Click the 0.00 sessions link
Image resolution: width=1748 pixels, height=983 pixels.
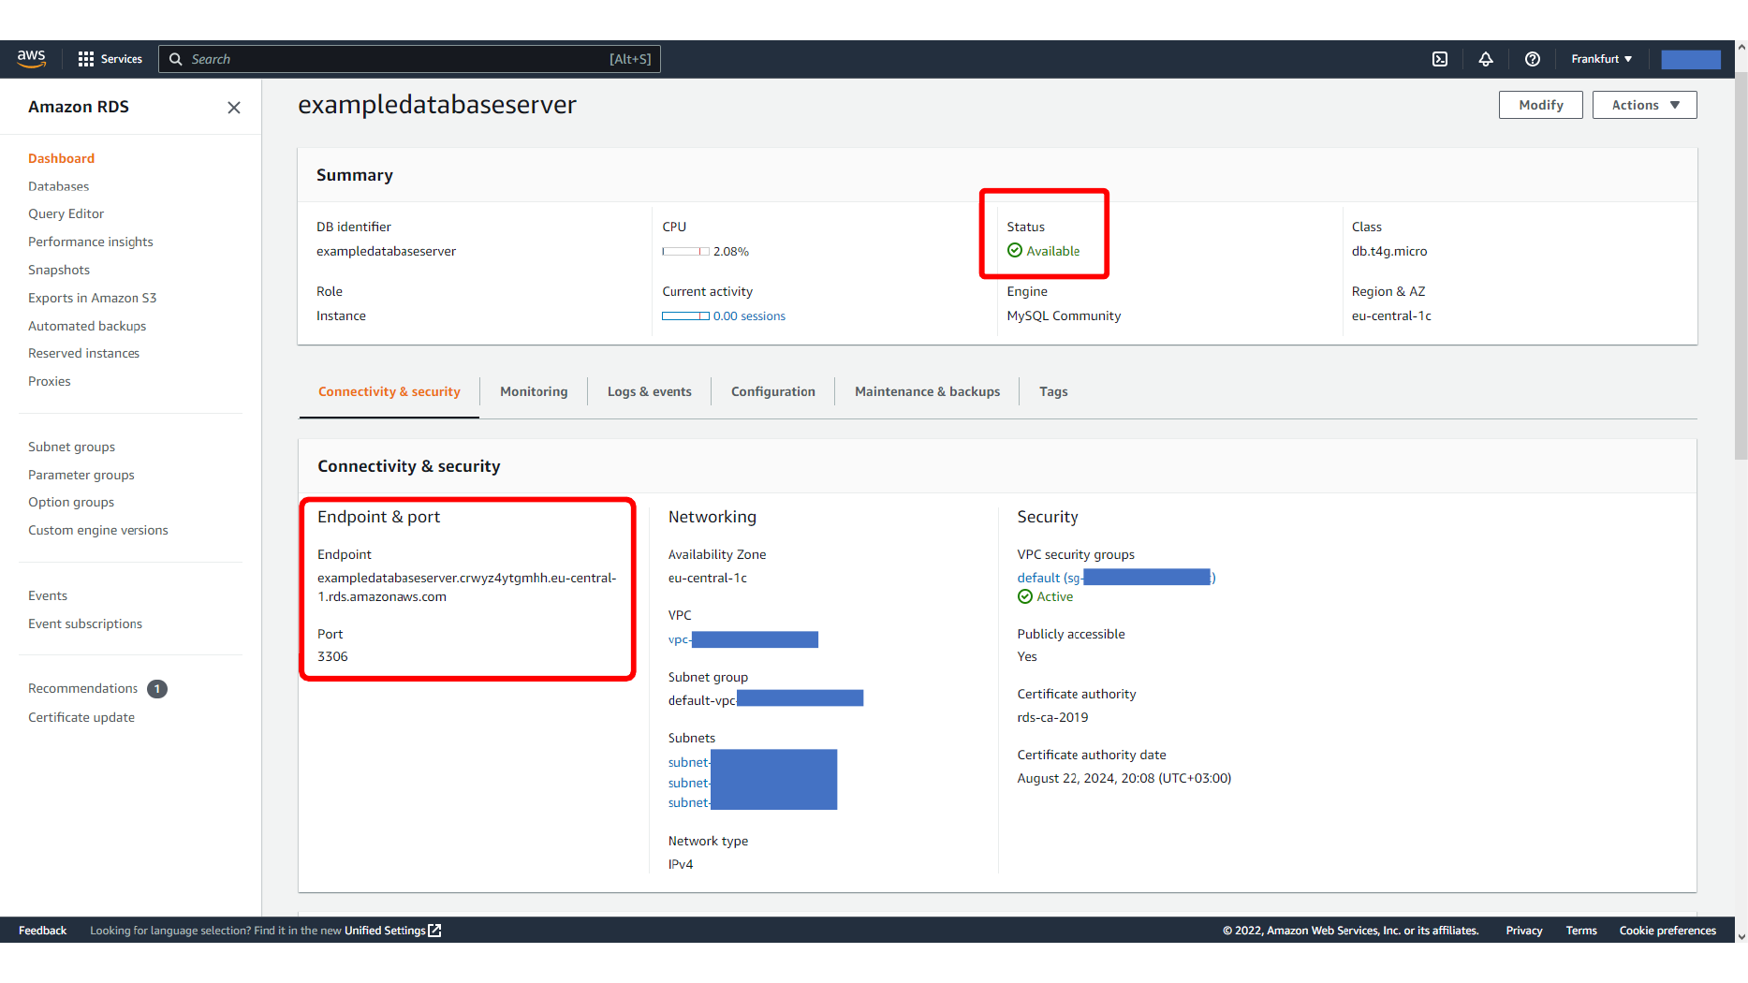click(749, 315)
